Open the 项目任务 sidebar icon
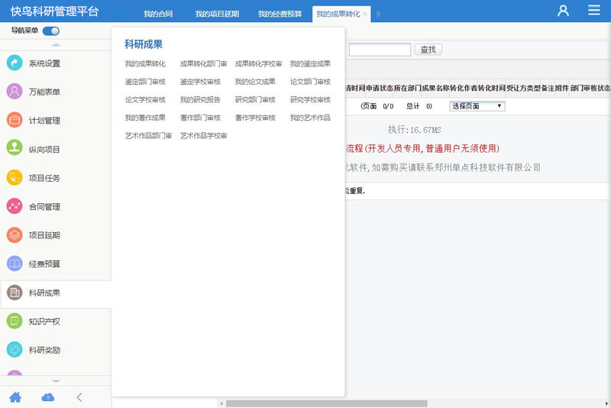This screenshot has width=611, height=408. pos(15,178)
